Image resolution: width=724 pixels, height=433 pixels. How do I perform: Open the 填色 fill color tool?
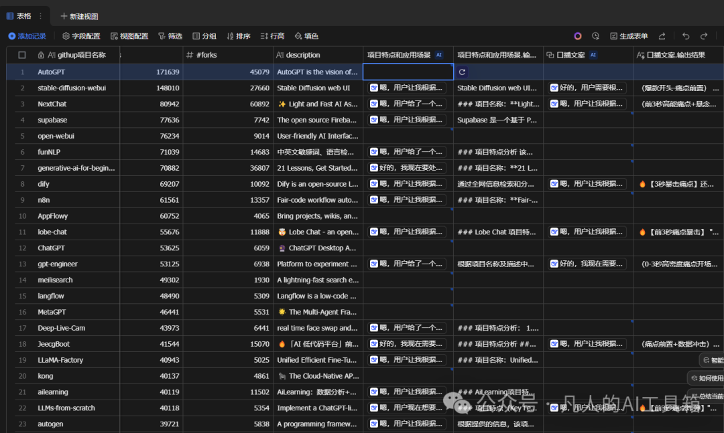[x=306, y=36]
